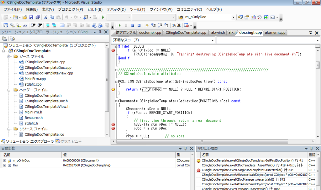The height and width of the screenshot is (190, 321).
Task: Expand the m_pOnlyDoc variable in Autos
Action: pos(4,161)
